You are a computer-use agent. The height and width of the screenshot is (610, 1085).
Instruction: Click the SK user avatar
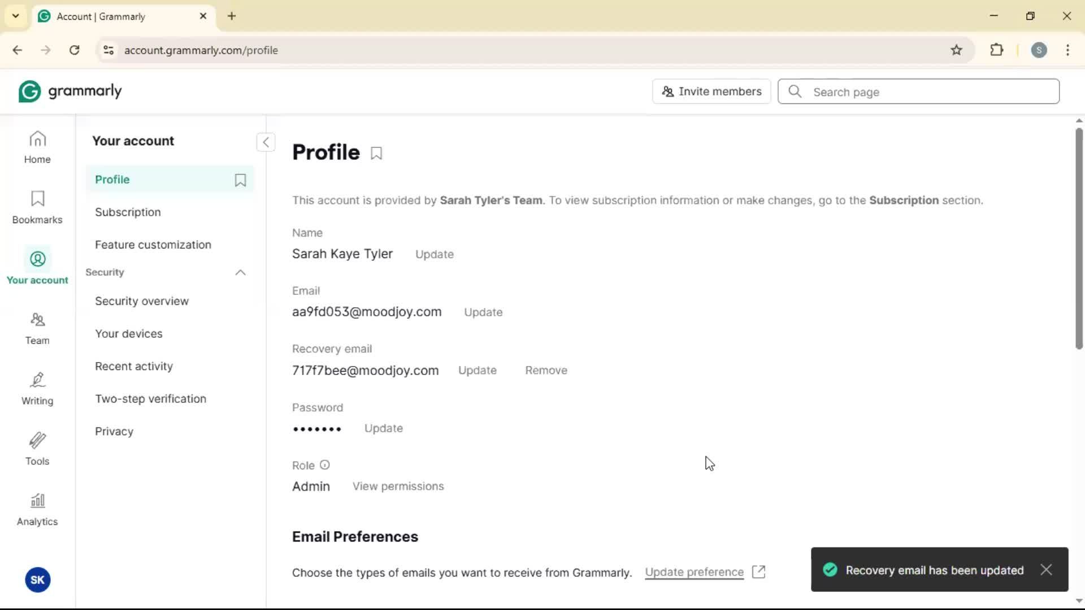[x=37, y=579]
